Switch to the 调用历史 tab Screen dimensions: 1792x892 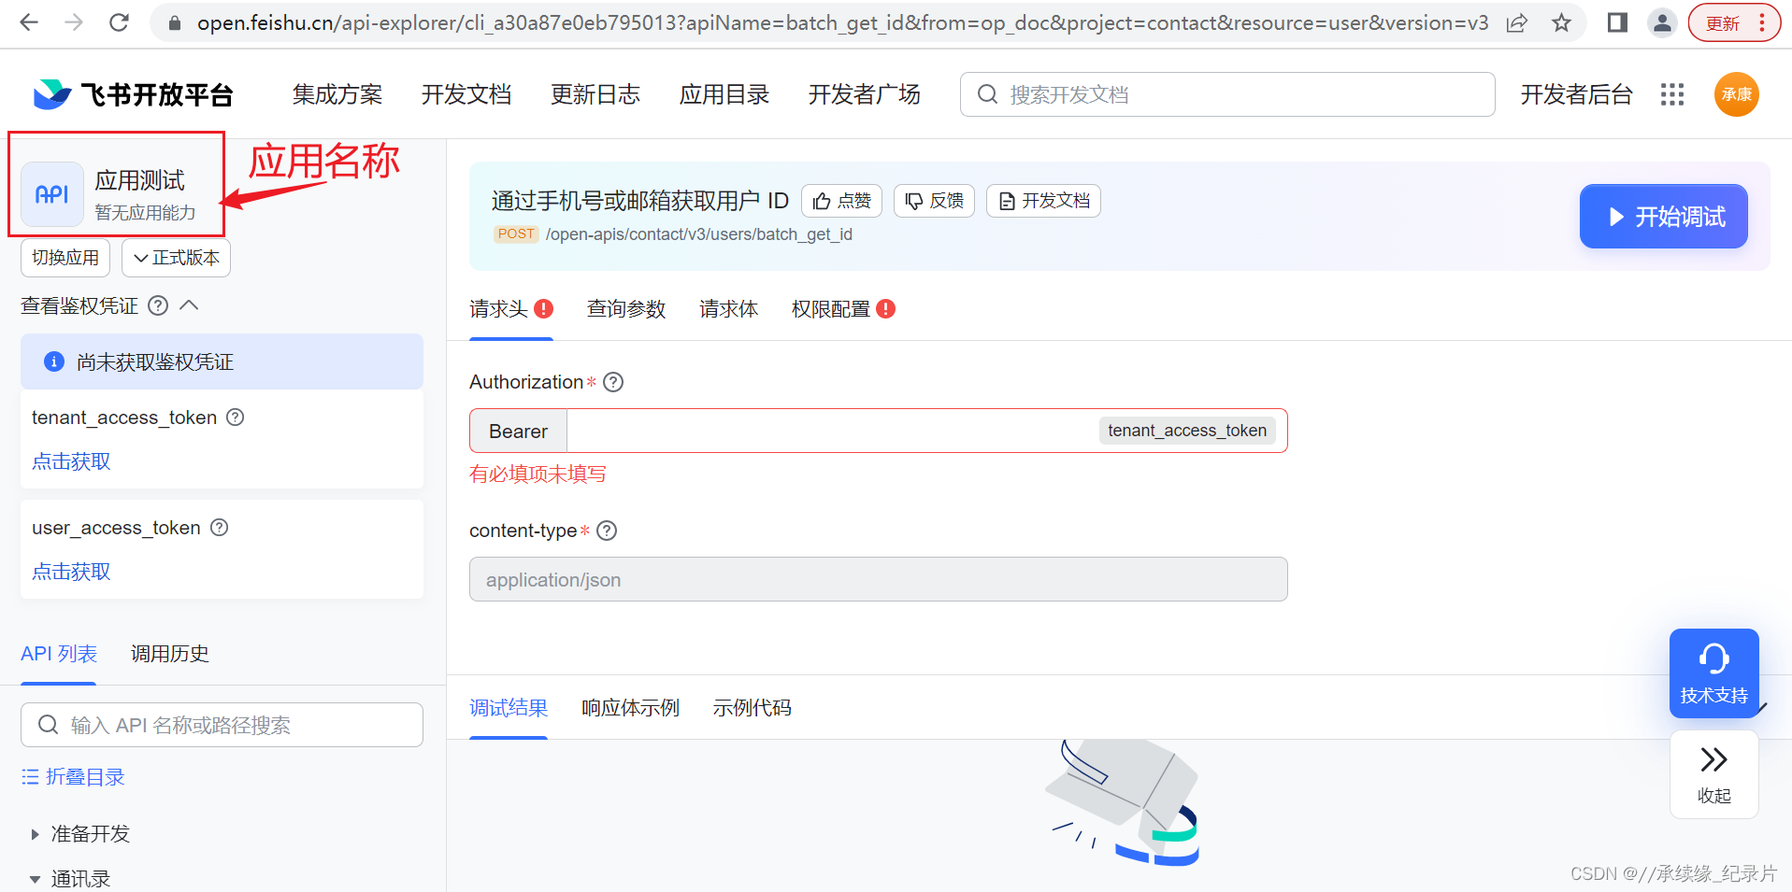coord(170,654)
